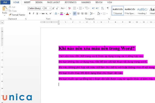Toggle italic formatting

(x=34, y=13)
